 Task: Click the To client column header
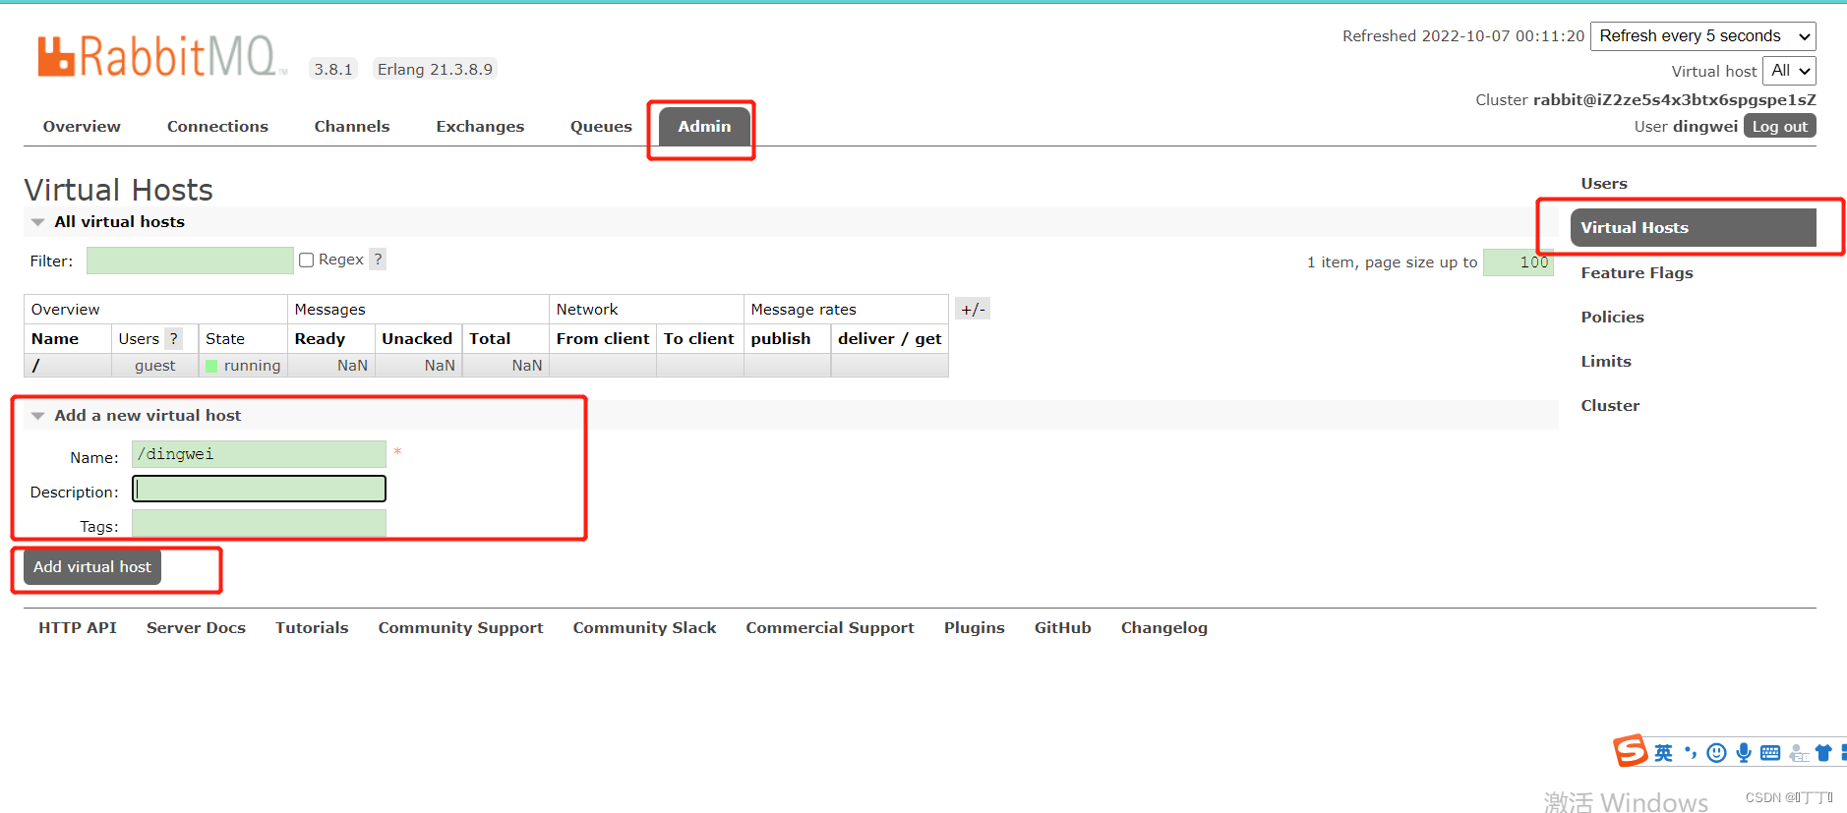tap(698, 338)
